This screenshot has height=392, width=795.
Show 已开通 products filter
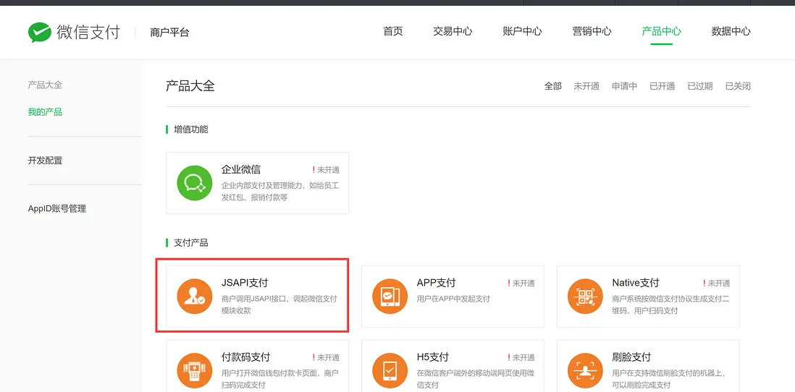click(x=662, y=86)
